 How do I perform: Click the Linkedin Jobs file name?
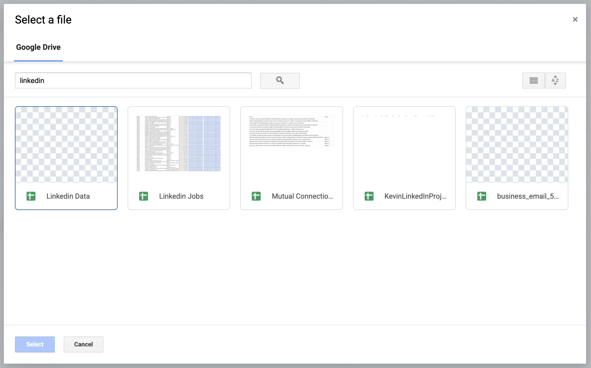click(x=181, y=196)
